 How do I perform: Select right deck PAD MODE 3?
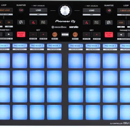pyautogui.click(x=110, y=46)
